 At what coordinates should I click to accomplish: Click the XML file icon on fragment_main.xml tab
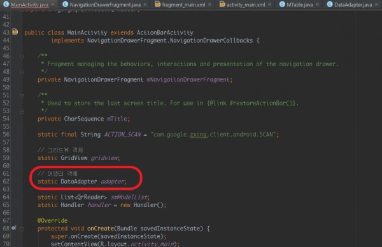pyautogui.click(x=158, y=4)
